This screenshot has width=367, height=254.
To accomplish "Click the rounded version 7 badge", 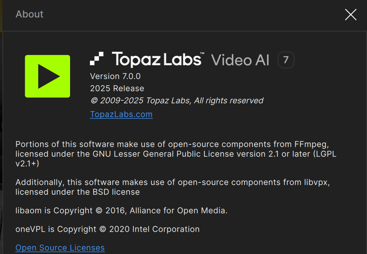I will point(286,60).
